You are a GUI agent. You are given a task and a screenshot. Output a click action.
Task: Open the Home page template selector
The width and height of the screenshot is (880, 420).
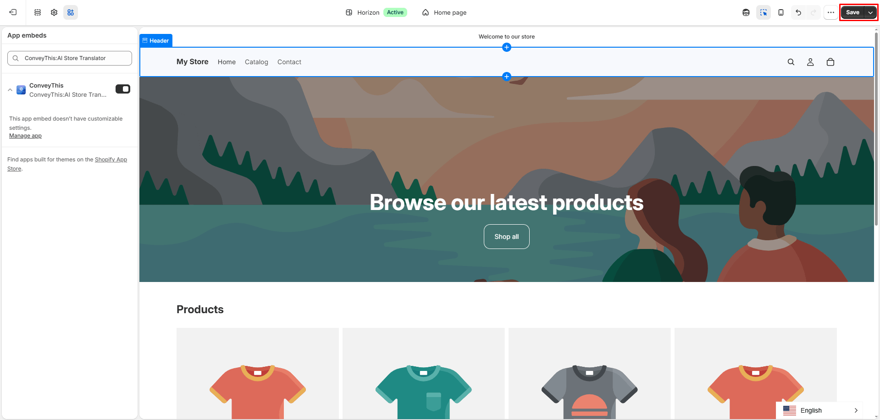(444, 12)
